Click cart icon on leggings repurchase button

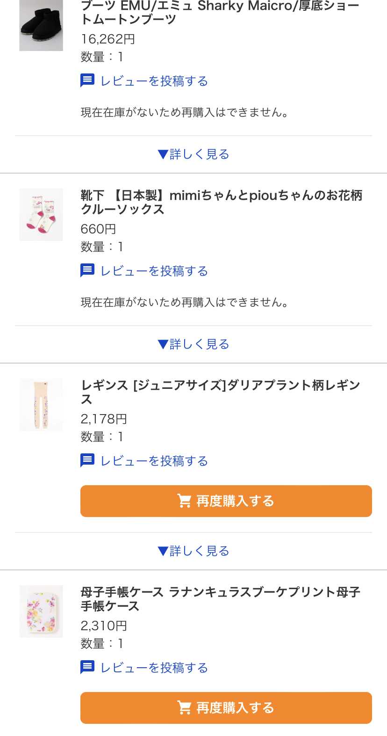(184, 501)
